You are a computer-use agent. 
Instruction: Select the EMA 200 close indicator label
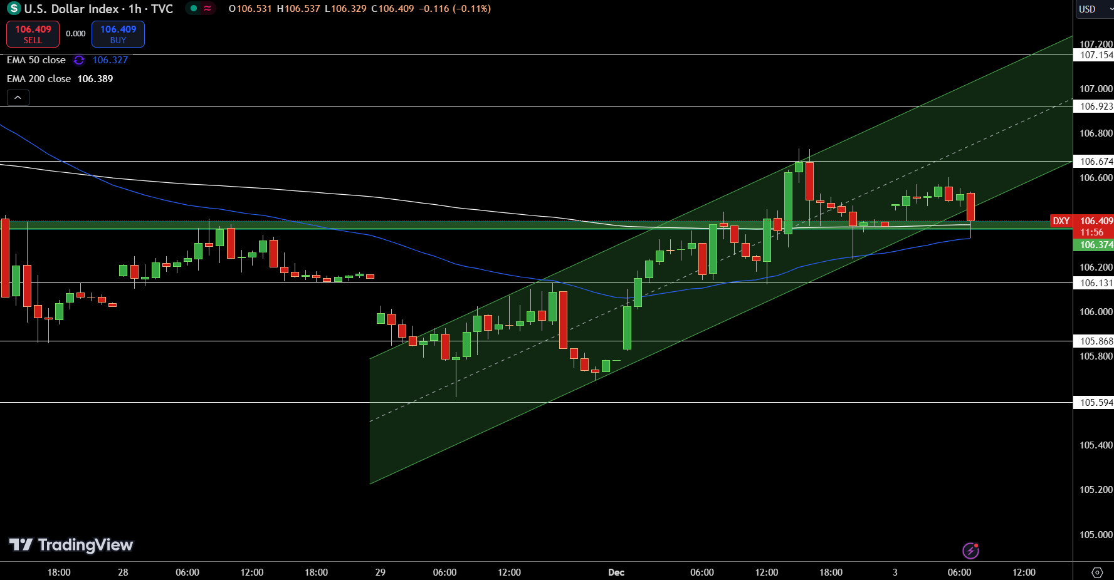click(x=39, y=79)
